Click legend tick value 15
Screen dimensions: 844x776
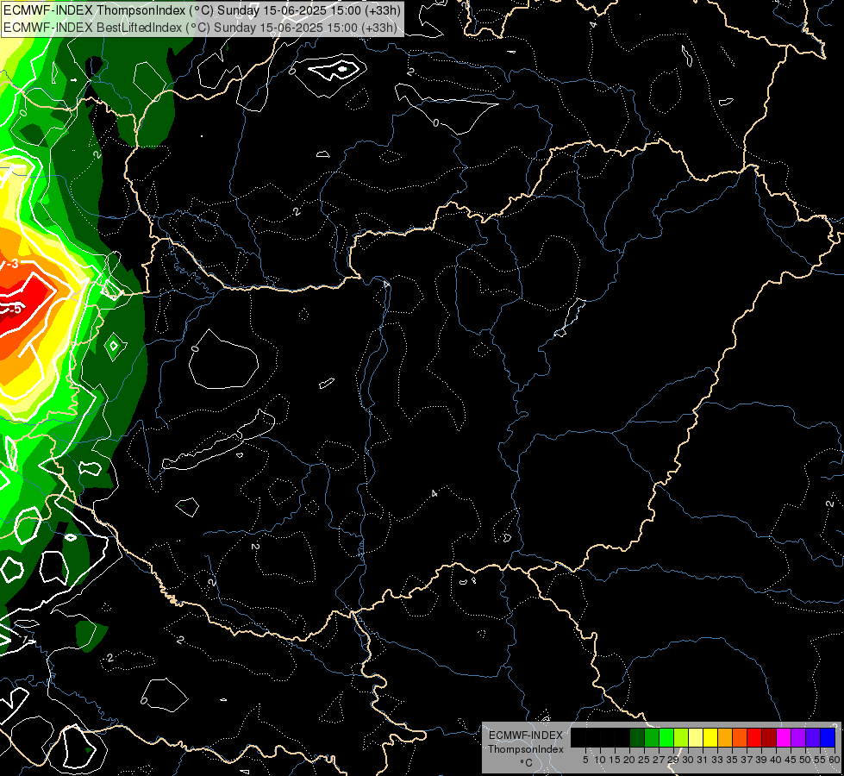[615, 760]
